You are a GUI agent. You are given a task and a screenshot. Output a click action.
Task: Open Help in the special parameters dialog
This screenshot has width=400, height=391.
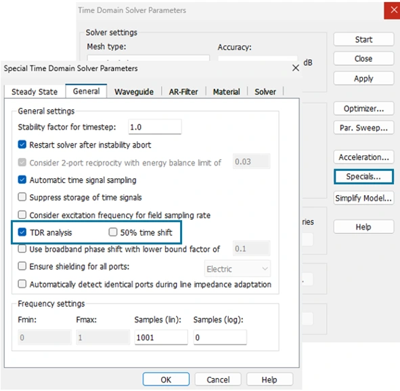pos(269,379)
